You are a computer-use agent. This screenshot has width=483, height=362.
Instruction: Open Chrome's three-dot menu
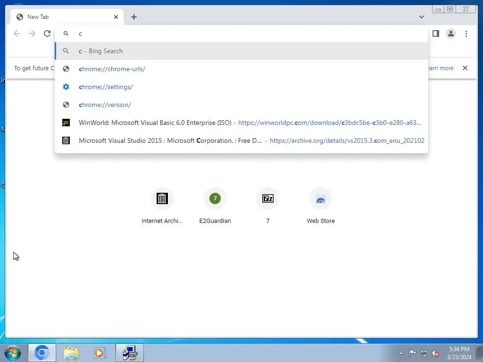pos(466,33)
